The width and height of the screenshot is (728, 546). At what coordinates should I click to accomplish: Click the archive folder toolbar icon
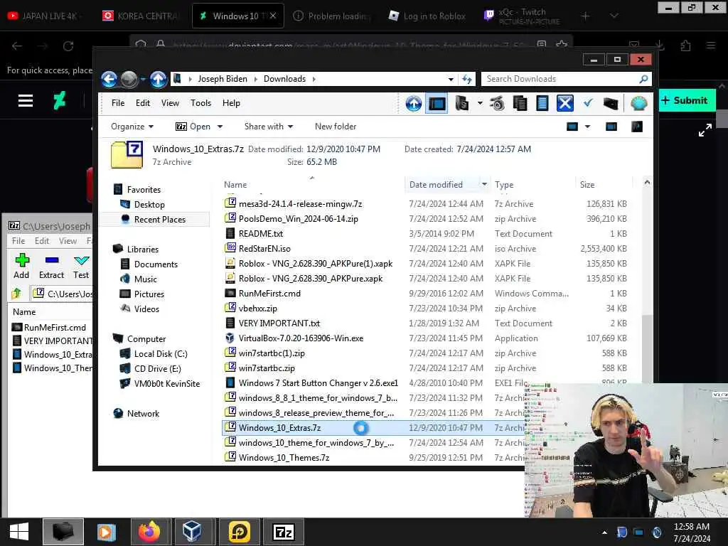click(462, 103)
